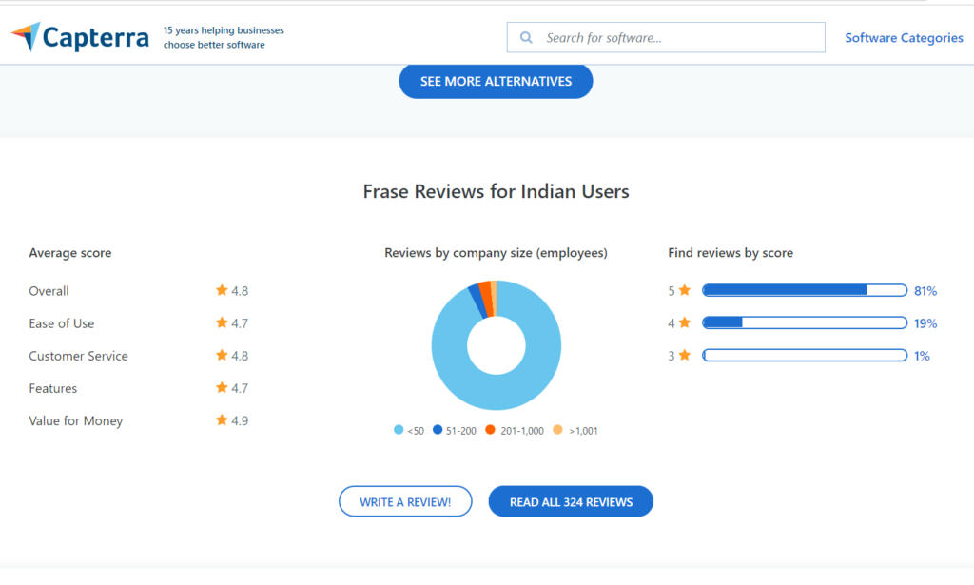Screen dimensions: 974x585
Task: Click the 3 star filter icon
Action: 684,356
